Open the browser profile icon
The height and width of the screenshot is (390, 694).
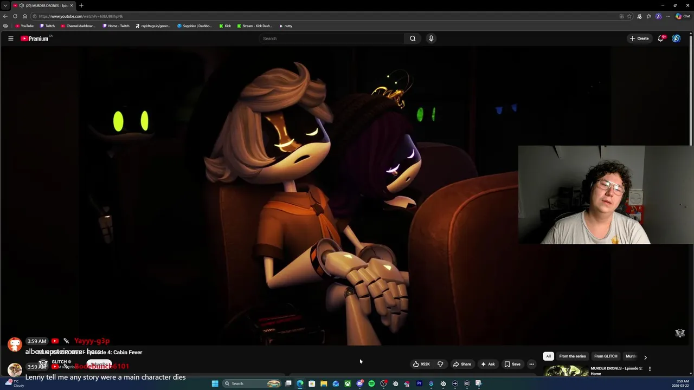click(659, 16)
